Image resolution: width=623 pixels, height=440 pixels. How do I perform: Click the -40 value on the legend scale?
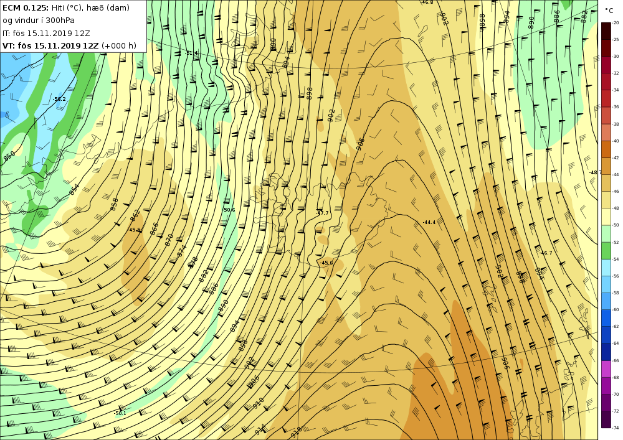pos(616,141)
